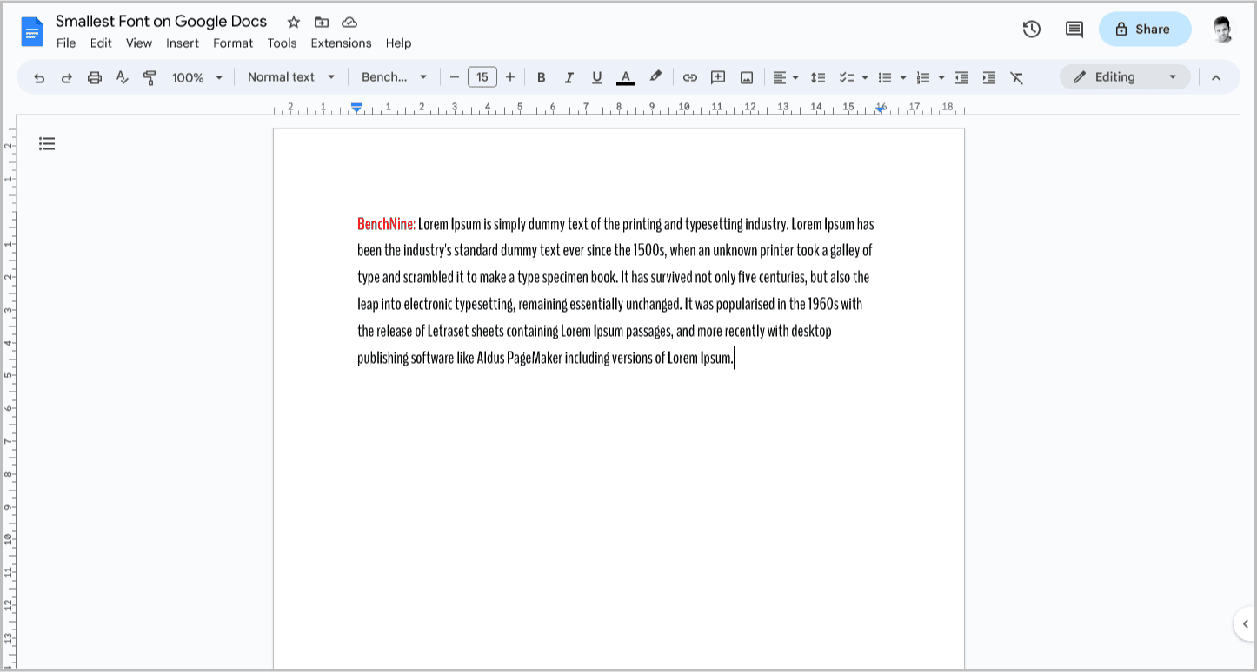Select the Paint format tool
1257x672 pixels.
pos(150,77)
